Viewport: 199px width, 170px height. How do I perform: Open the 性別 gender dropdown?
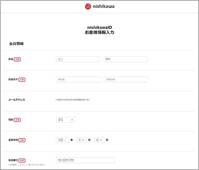pos(66,120)
